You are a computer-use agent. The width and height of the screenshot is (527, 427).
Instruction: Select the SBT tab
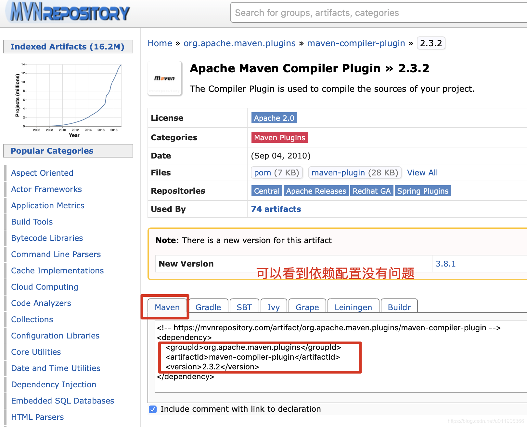coord(244,307)
